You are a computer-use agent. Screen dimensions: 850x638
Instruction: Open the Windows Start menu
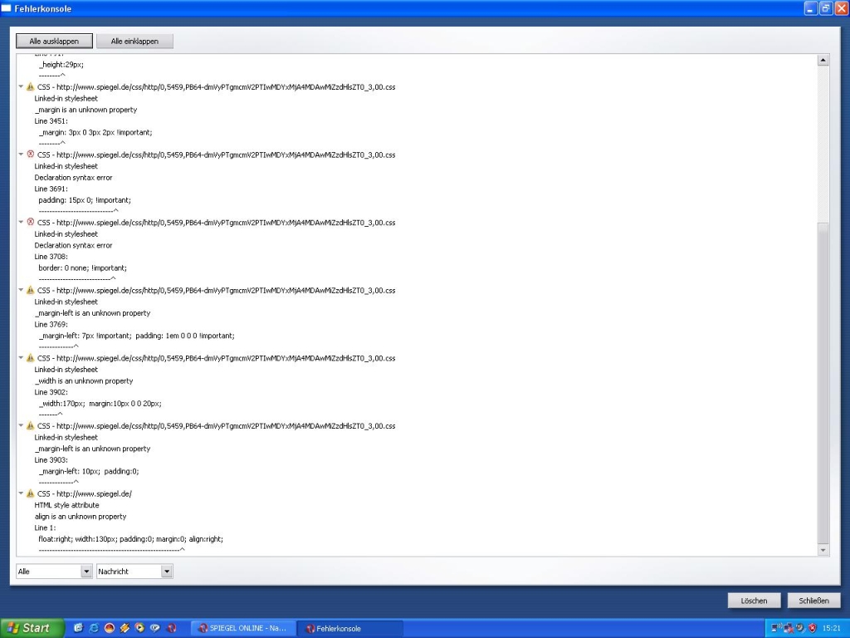coord(32,628)
